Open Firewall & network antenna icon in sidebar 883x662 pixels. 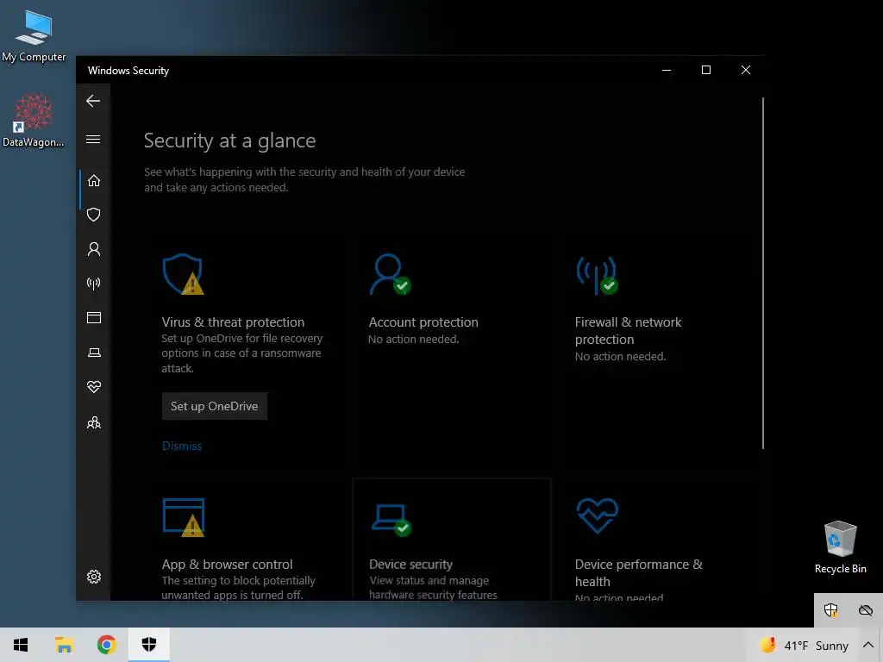(93, 283)
